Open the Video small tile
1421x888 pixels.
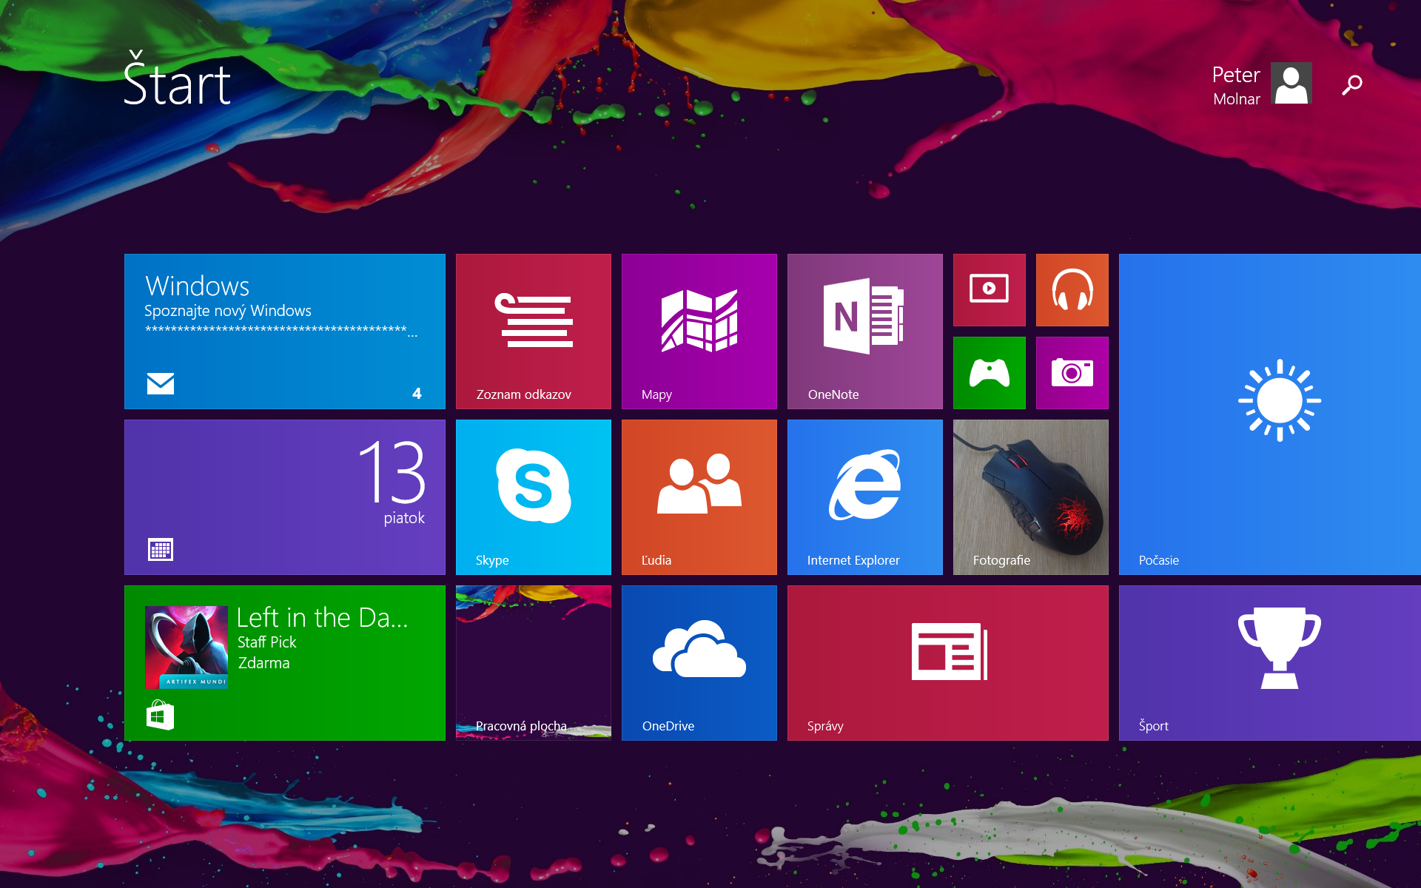[x=990, y=290]
